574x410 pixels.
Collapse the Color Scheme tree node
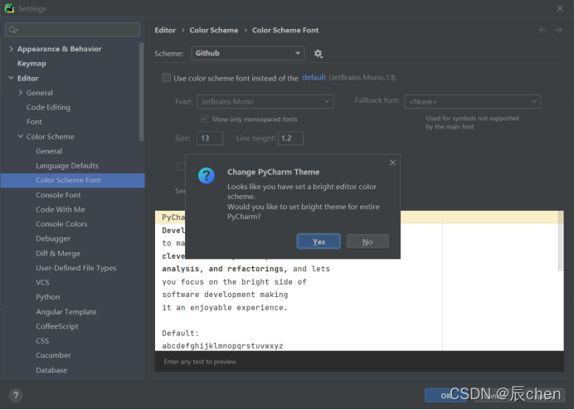point(21,136)
